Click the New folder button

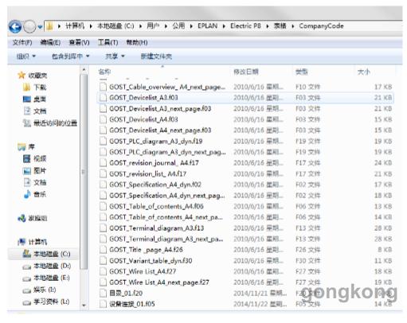pos(156,56)
